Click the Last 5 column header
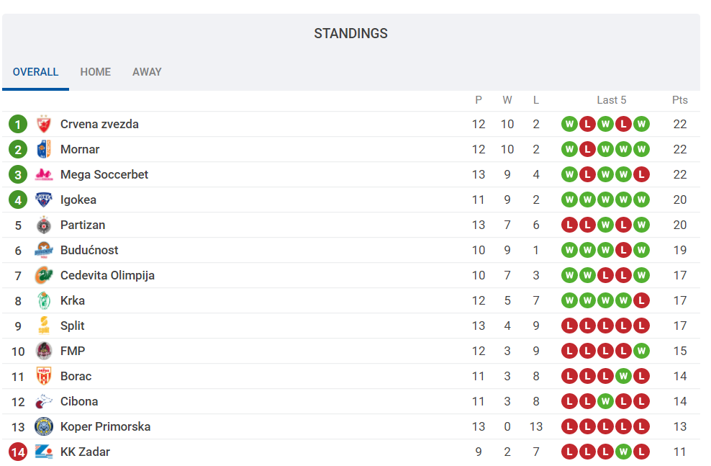This screenshot has width=711, height=466. coord(612,100)
